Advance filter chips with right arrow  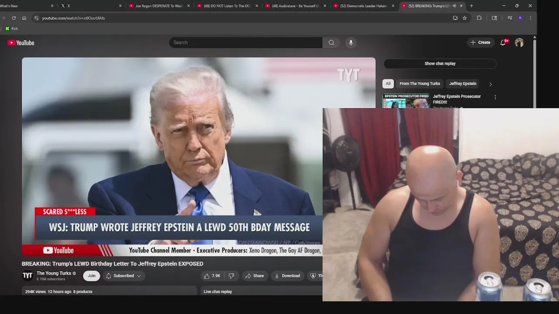click(x=490, y=84)
